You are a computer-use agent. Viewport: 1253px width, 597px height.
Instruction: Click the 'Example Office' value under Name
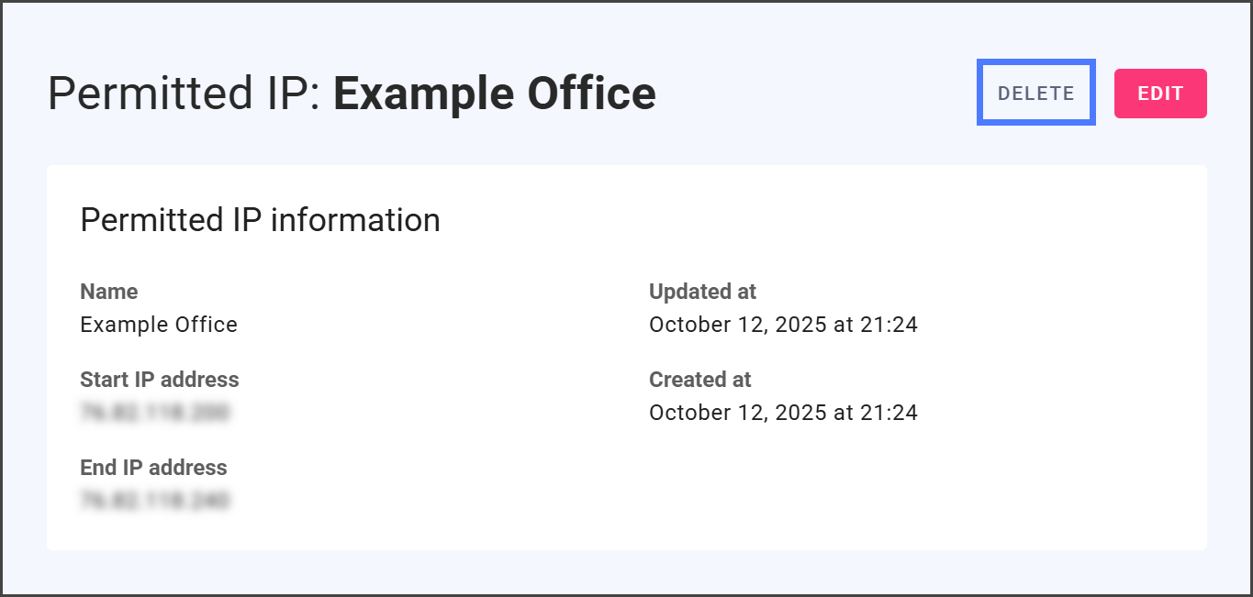tap(159, 325)
